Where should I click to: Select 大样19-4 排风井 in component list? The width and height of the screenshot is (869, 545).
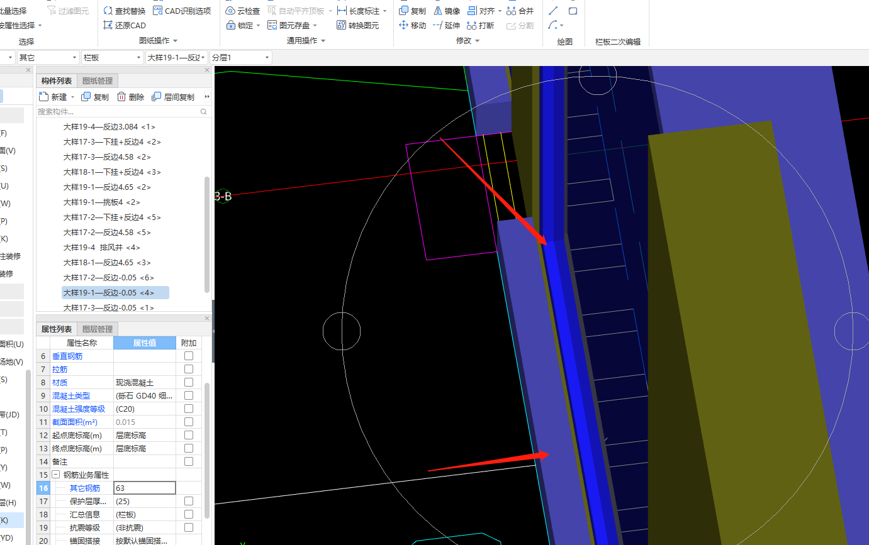pyautogui.click(x=101, y=247)
